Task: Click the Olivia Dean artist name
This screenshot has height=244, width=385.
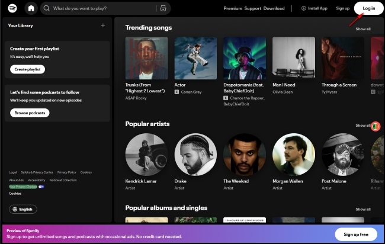Action: point(283,92)
